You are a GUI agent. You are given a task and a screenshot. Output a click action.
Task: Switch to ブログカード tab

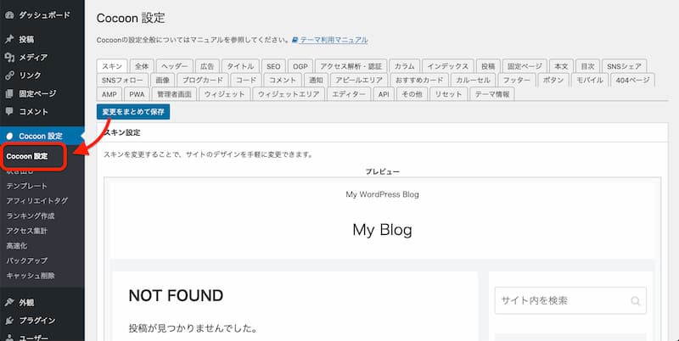point(203,80)
